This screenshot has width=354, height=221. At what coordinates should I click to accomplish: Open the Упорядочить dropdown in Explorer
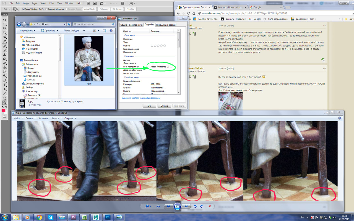click(x=27, y=30)
